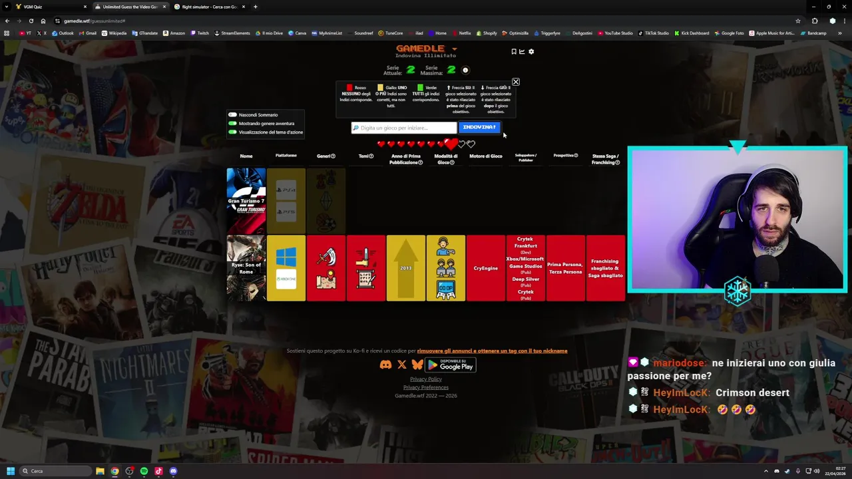Open Wikipedia bookmark
This screenshot has width=852, height=479.
point(114,33)
